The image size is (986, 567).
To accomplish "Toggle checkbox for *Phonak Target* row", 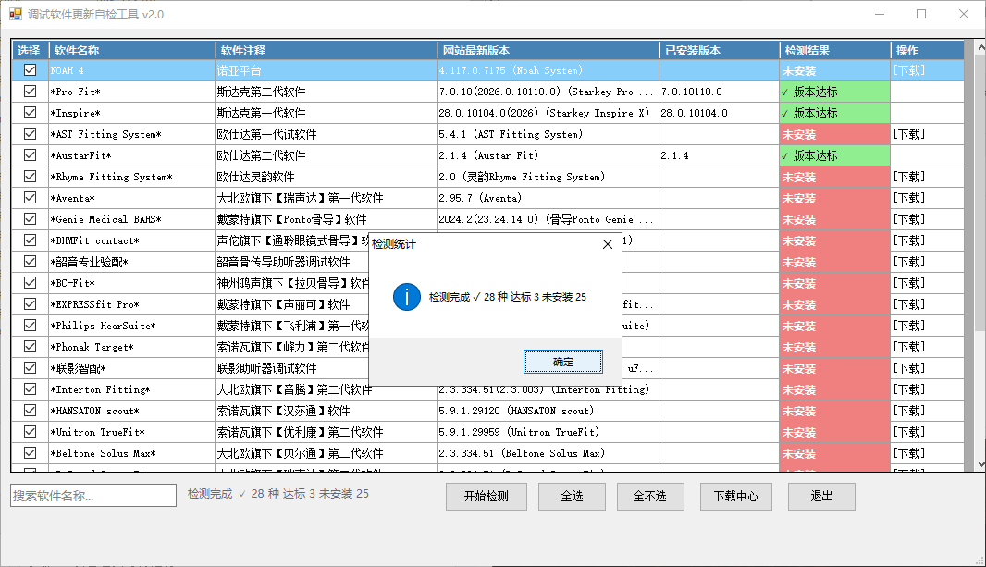I will pyautogui.click(x=30, y=346).
